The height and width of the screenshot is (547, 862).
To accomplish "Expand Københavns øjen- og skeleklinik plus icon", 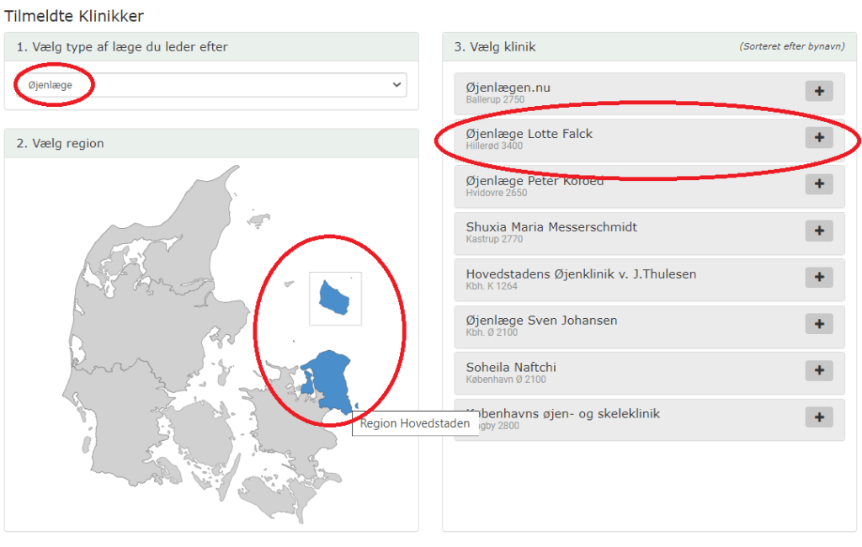I will pos(818,417).
